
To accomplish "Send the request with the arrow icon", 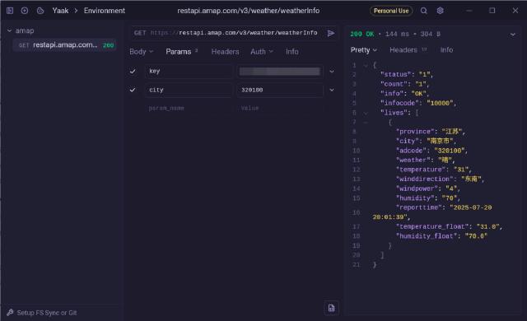I will 331,33.
